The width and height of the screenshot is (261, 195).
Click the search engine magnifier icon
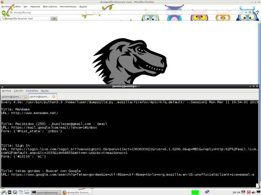3,19
